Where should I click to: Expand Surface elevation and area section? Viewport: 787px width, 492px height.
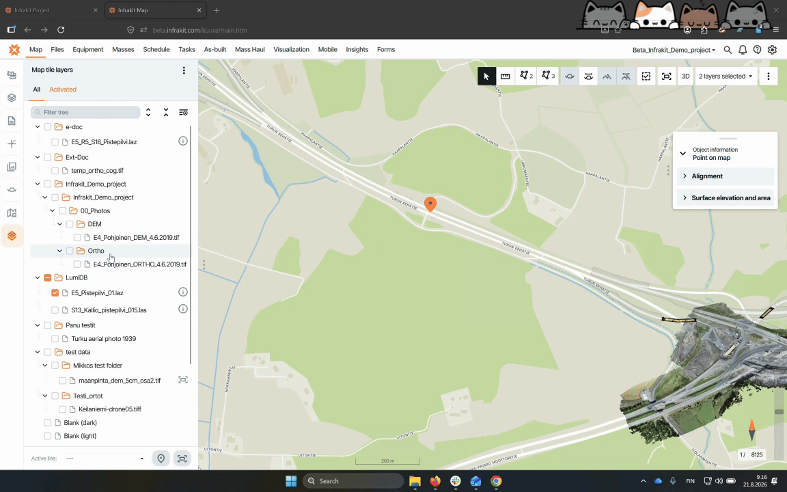coord(726,197)
